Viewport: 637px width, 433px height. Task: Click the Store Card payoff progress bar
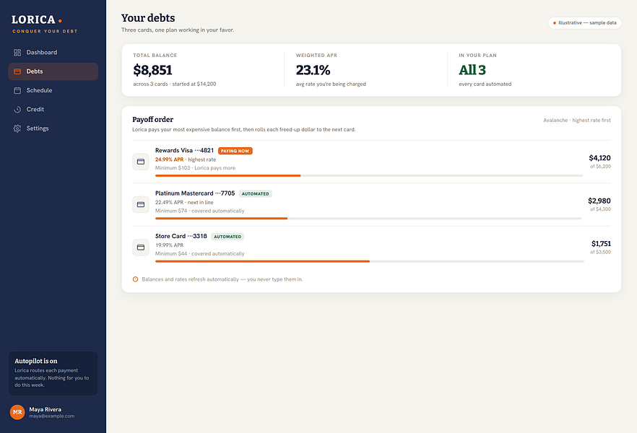pos(370,261)
